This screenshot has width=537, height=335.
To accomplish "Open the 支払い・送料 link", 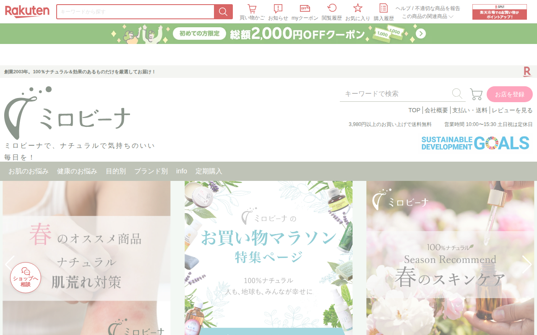I will coord(470,110).
